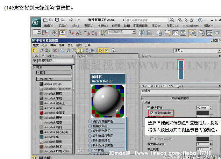This screenshot has width=221, height=159.
Task: Click the Save floppy disk icon
Action: [x=57, y=20]
